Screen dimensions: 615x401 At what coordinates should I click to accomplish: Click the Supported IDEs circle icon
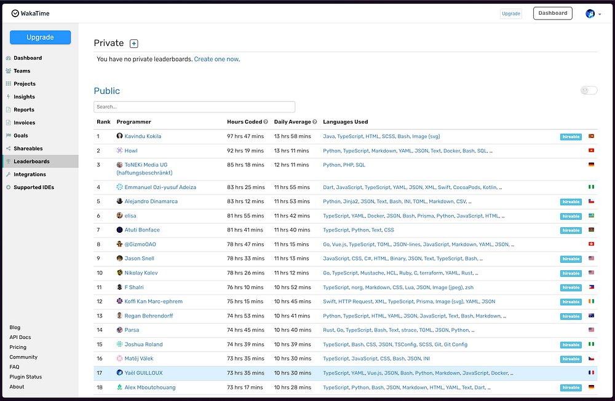8,187
